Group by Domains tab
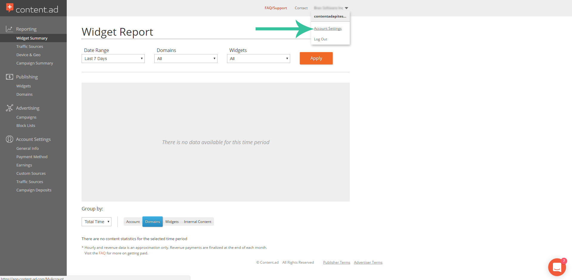Image resolution: width=572 pixels, height=280 pixels. (x=153, y=222)
